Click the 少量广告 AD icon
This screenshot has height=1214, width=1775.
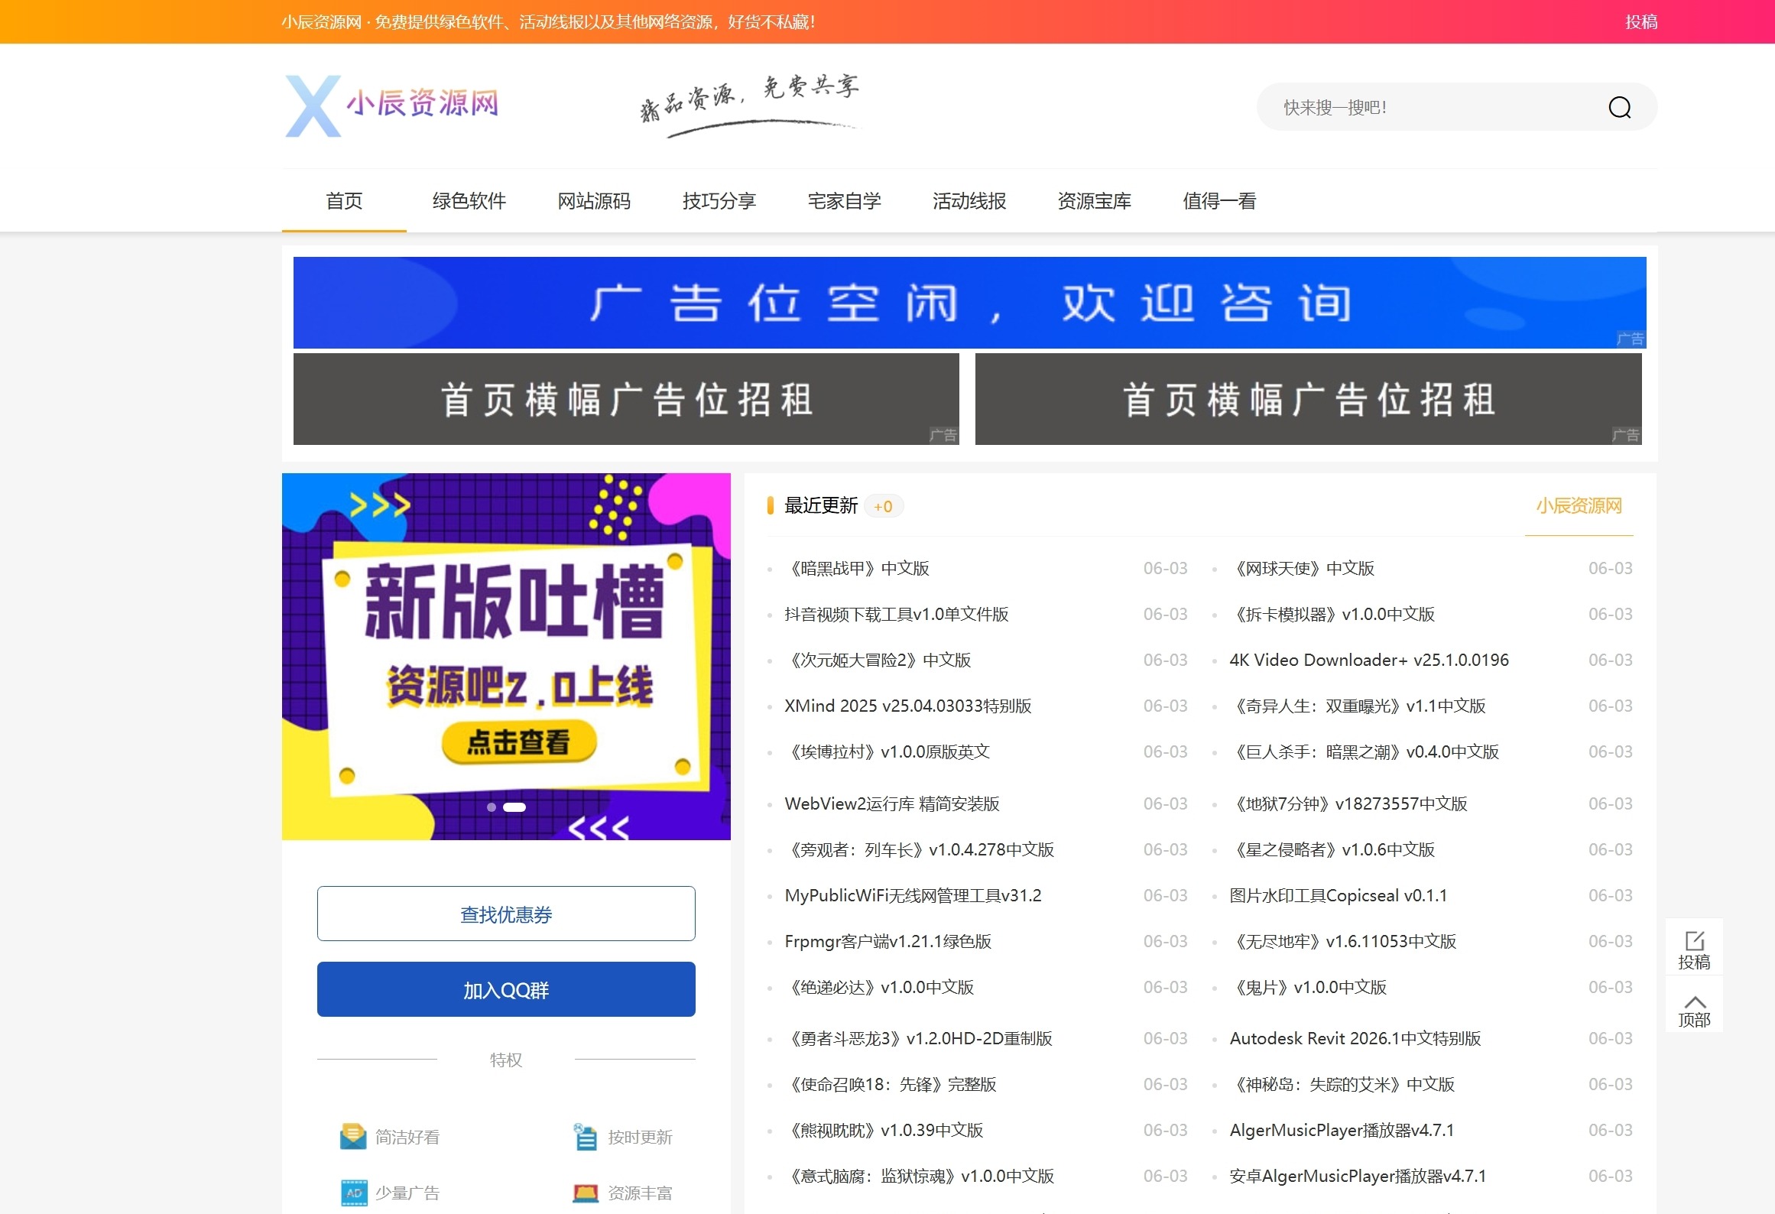click(x=353, y=1193)
